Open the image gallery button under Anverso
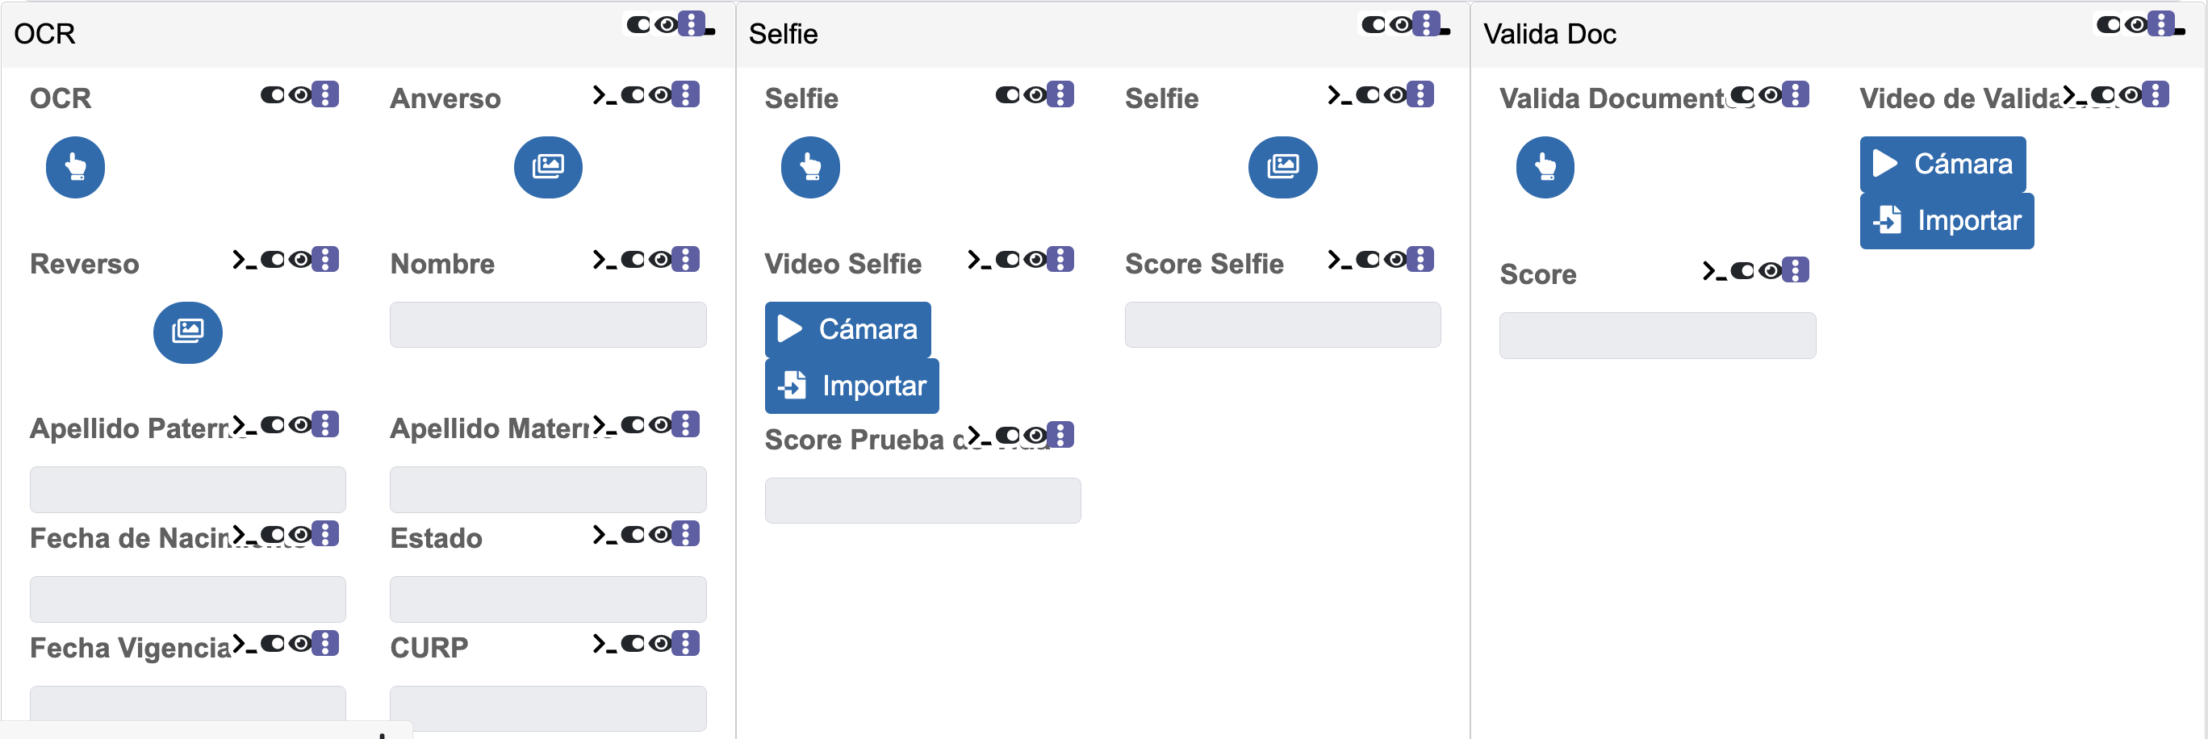Screen dimensions: 2208x739 click(x=548, y=167)
